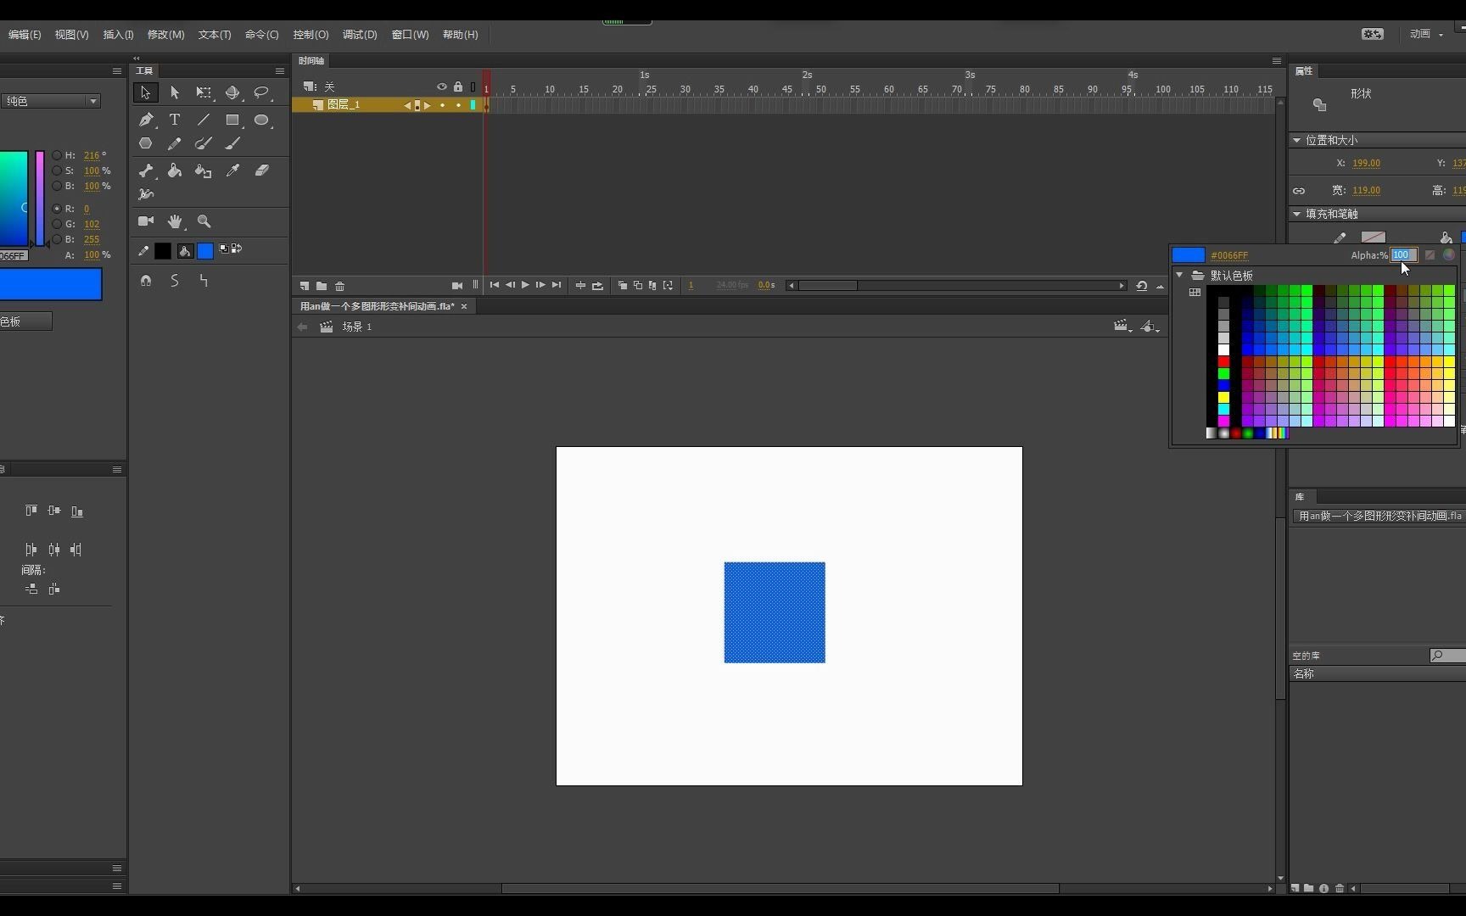Select the R red radio button
Image resolution: width=1466 pixels, height=916 pixels.
coord(57,209)
